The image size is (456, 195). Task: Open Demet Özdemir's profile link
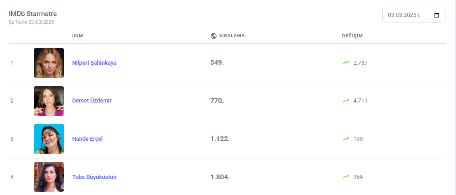pos(92,101)
